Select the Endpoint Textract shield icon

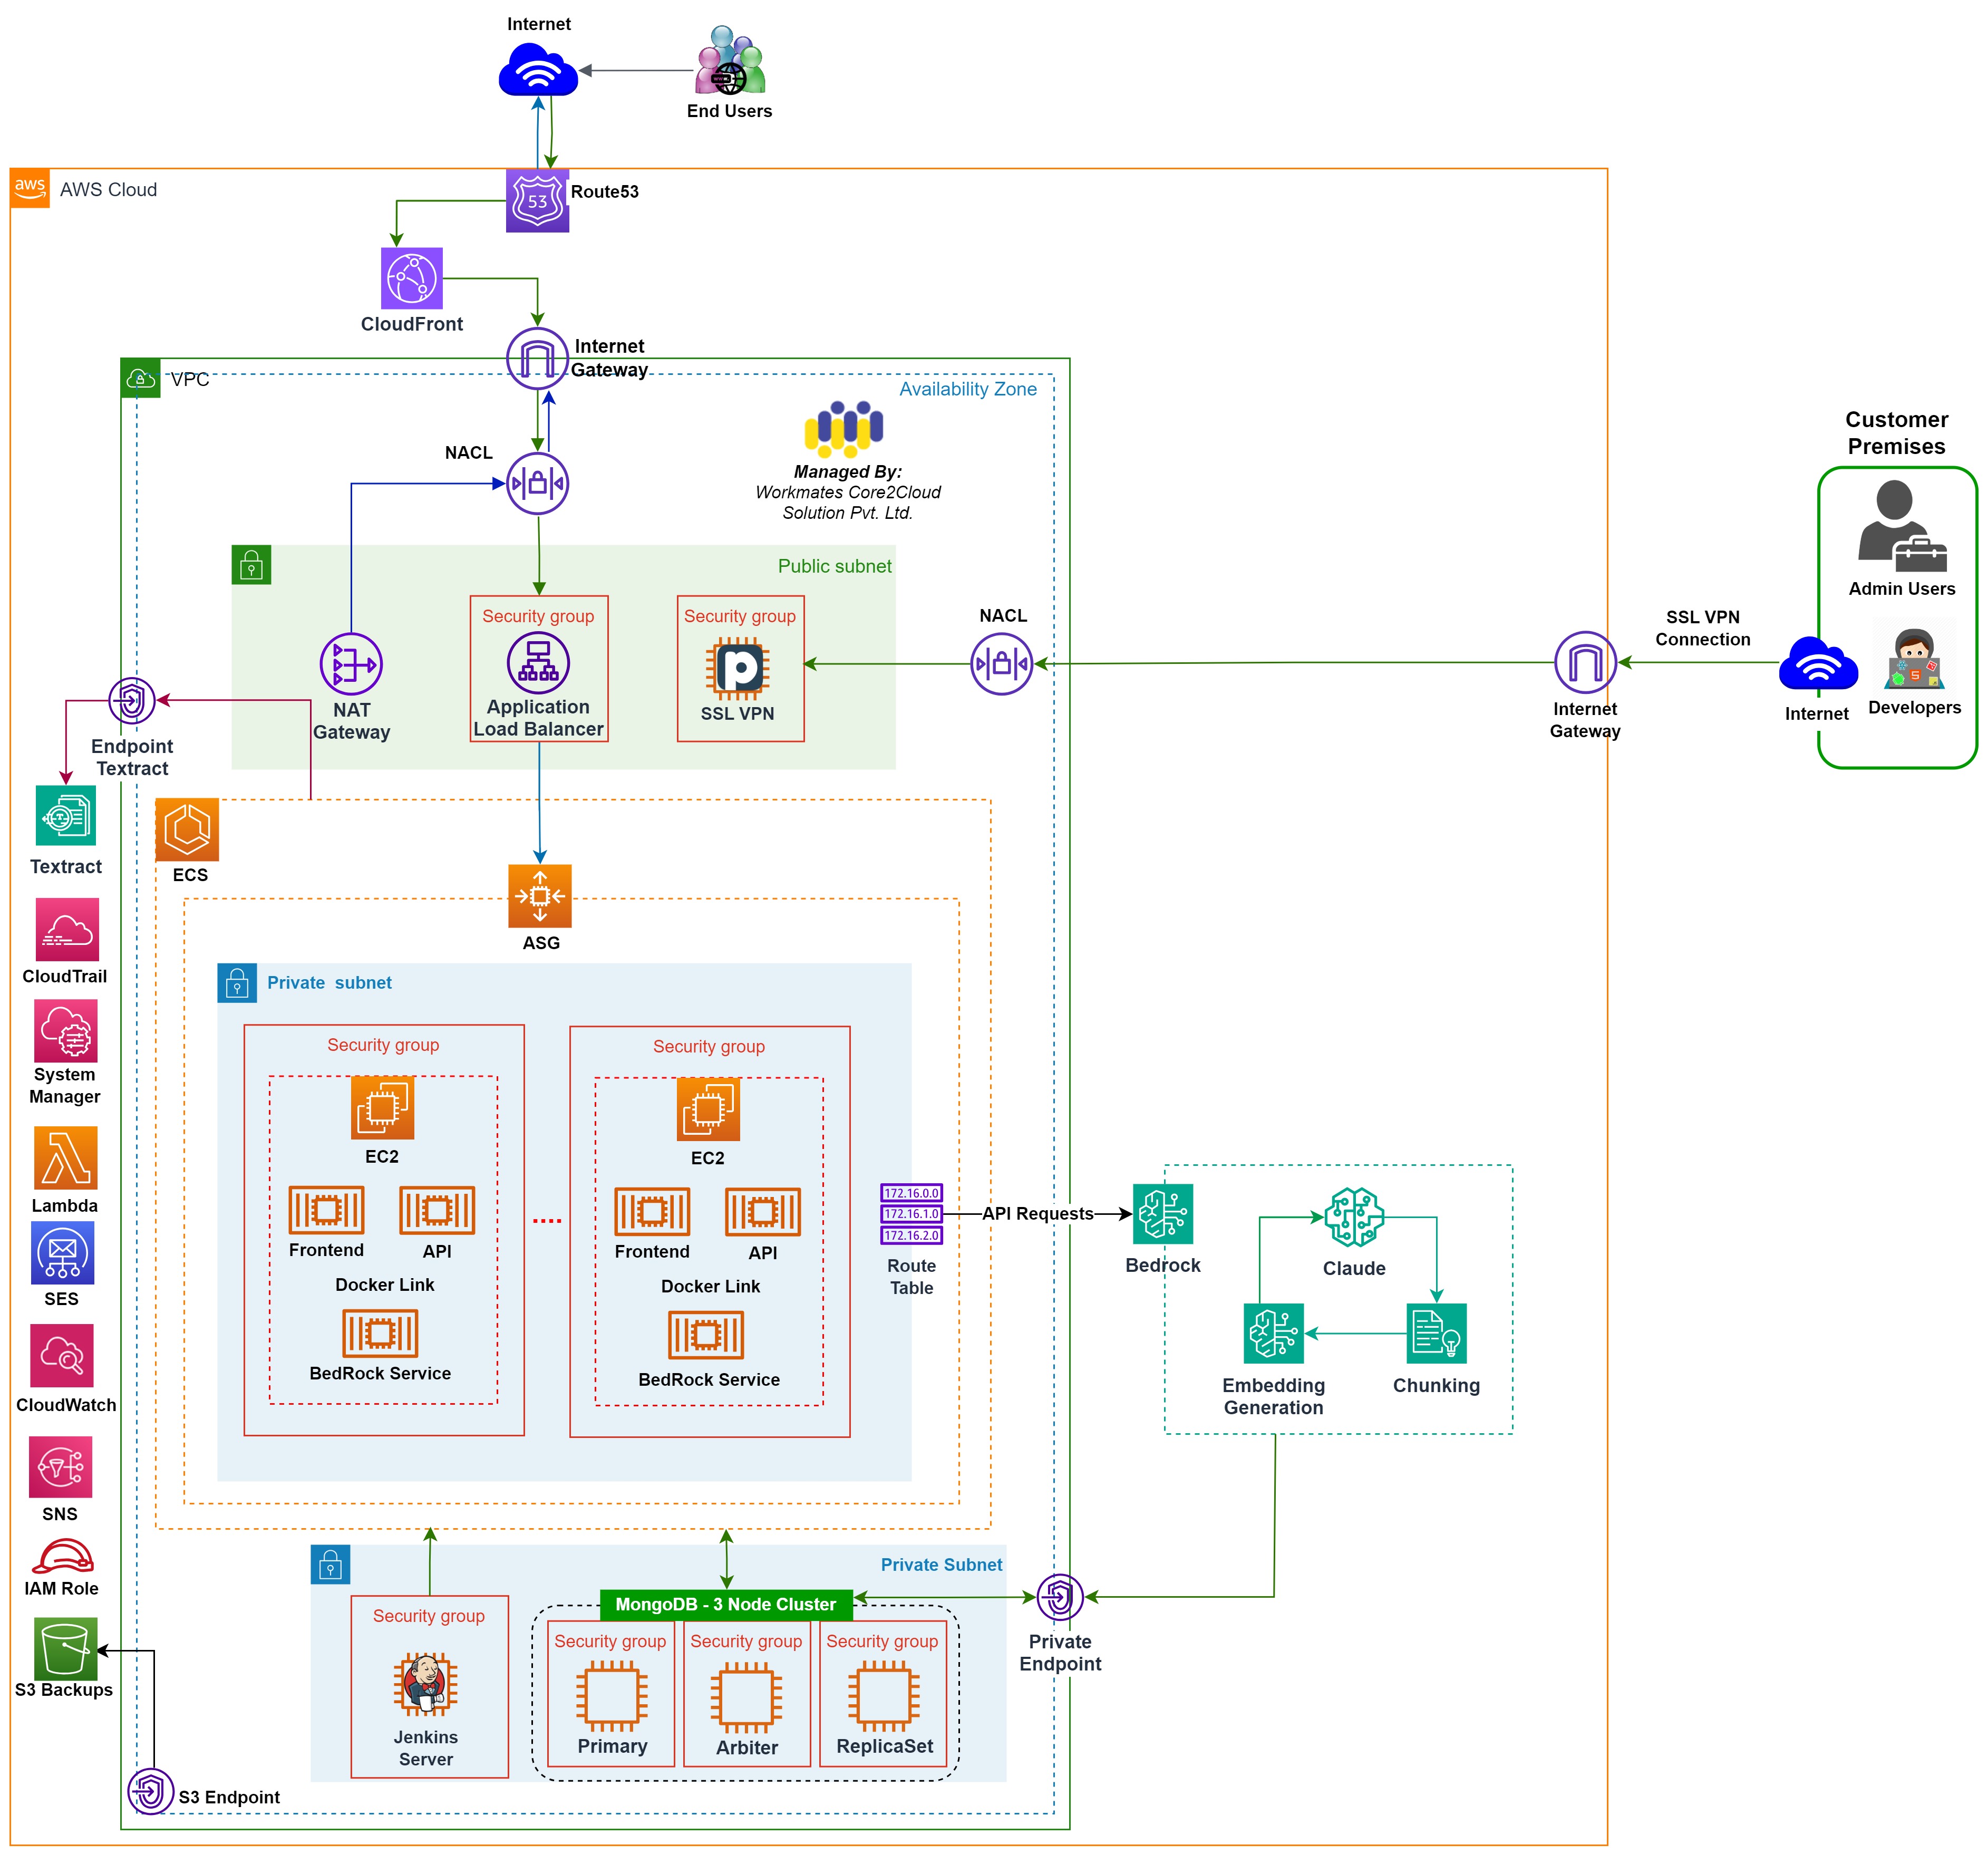point(132,700)
